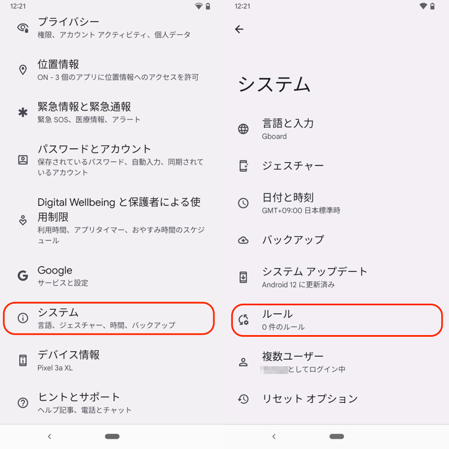Tap the emergency asterisk icon
Screen dimensions: 449x449
tap(23, 112)
